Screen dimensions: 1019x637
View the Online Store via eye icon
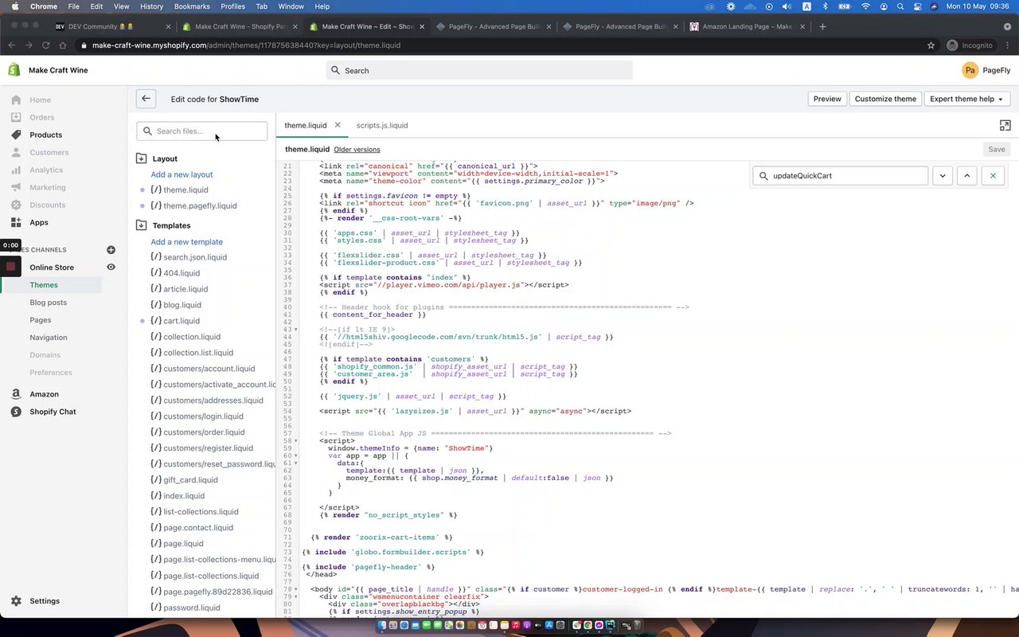coord(111,268)
